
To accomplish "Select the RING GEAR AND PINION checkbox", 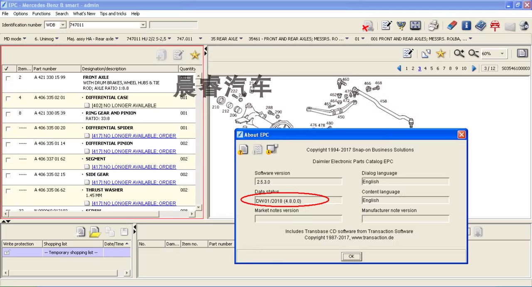I will (x=8, y=114).
